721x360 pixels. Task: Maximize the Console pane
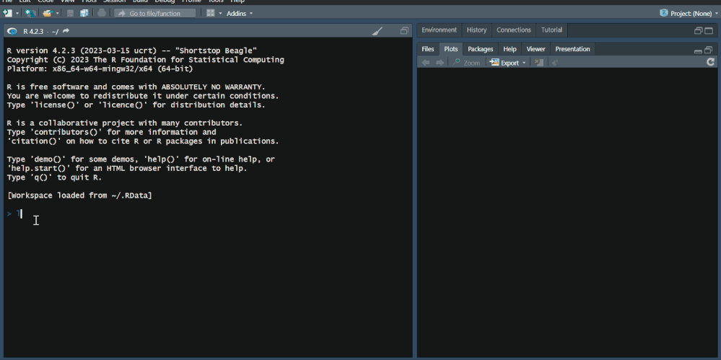(404, 31)
